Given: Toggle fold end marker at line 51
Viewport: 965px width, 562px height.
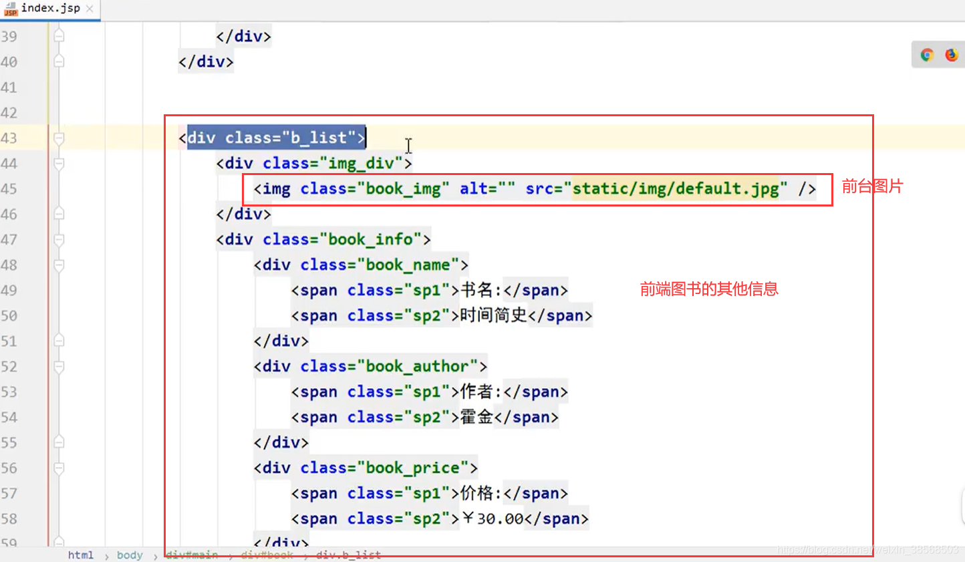Looking at the screenshot, I should (59, 341).
